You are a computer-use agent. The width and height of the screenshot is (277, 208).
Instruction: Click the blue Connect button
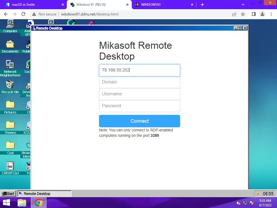pos(140,121)
